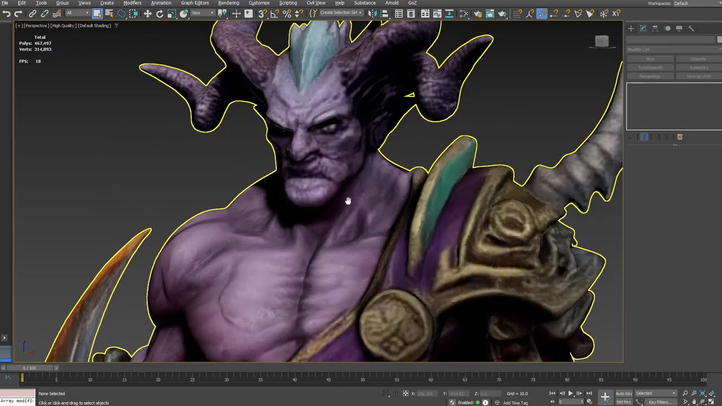Click the Edit Named Selection Sets icon
The height and width of the screenshot is (406, 722).
point(313,14)
